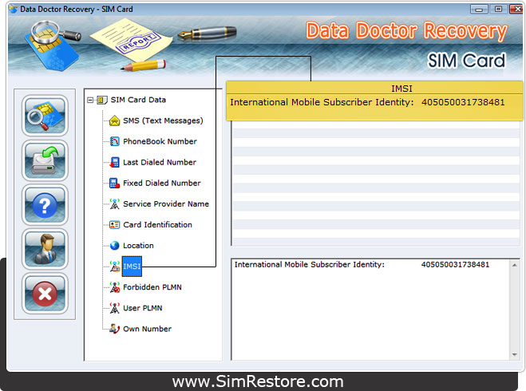Select the highlighted IMSI tree item
The image size is (526, 391).
(132, 267)
